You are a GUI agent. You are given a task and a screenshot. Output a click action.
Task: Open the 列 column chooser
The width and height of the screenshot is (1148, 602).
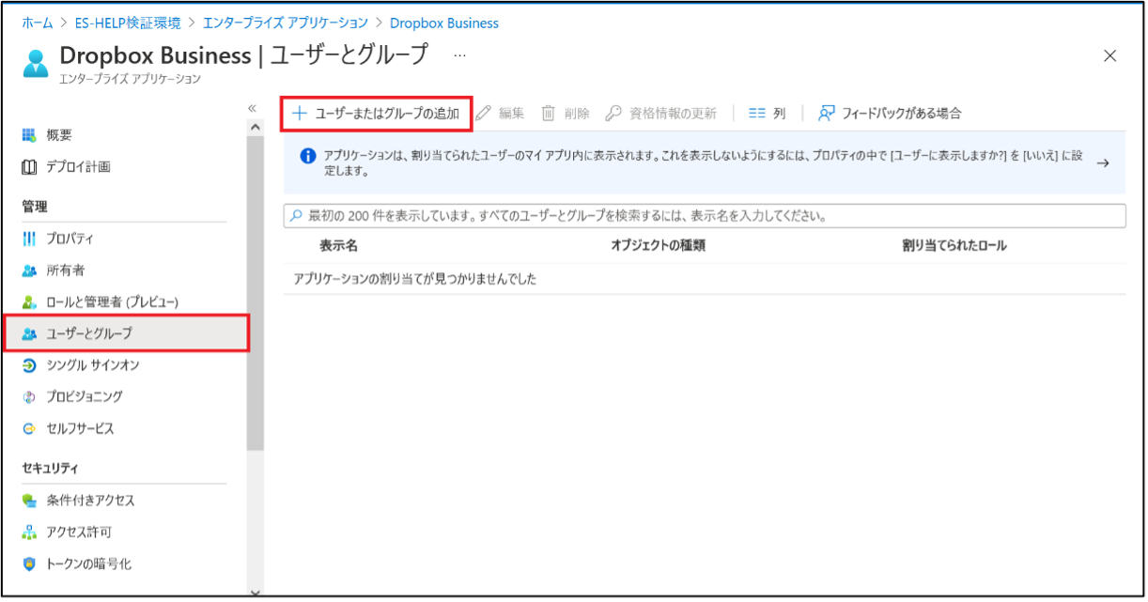(768, 114)
